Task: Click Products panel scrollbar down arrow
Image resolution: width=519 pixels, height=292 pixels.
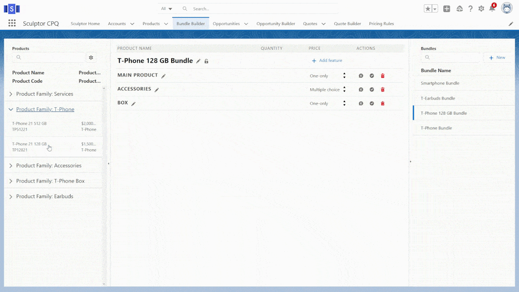Action: click(104, 284)
